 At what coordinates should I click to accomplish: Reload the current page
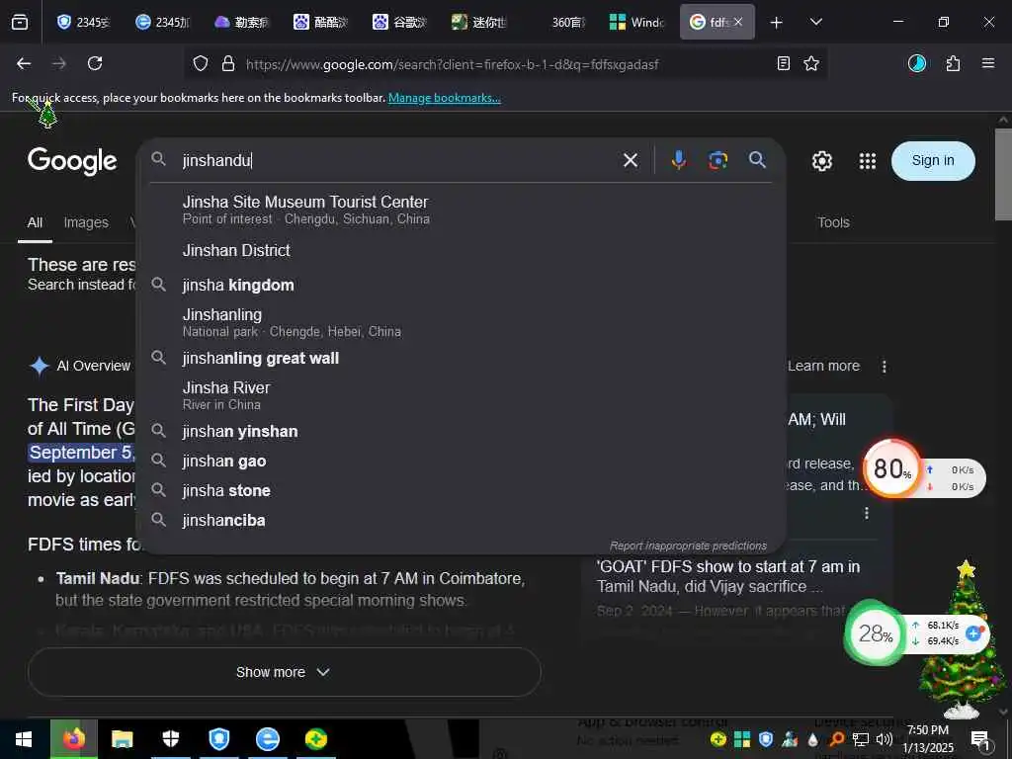(95, 63)
